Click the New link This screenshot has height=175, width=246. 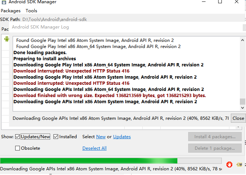[101, 137]
